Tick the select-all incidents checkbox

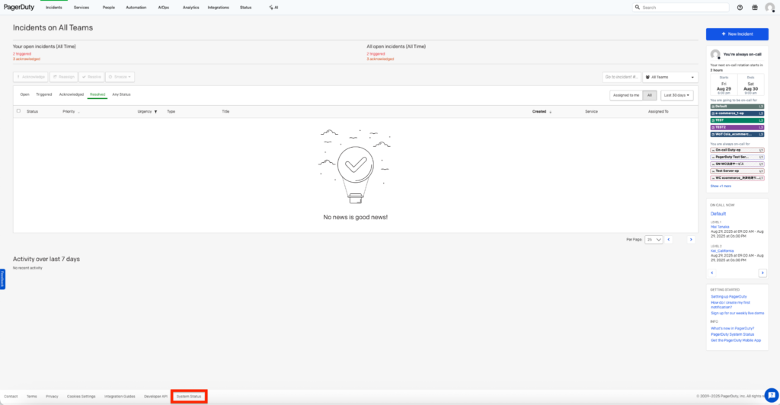[x=19, y=111]
